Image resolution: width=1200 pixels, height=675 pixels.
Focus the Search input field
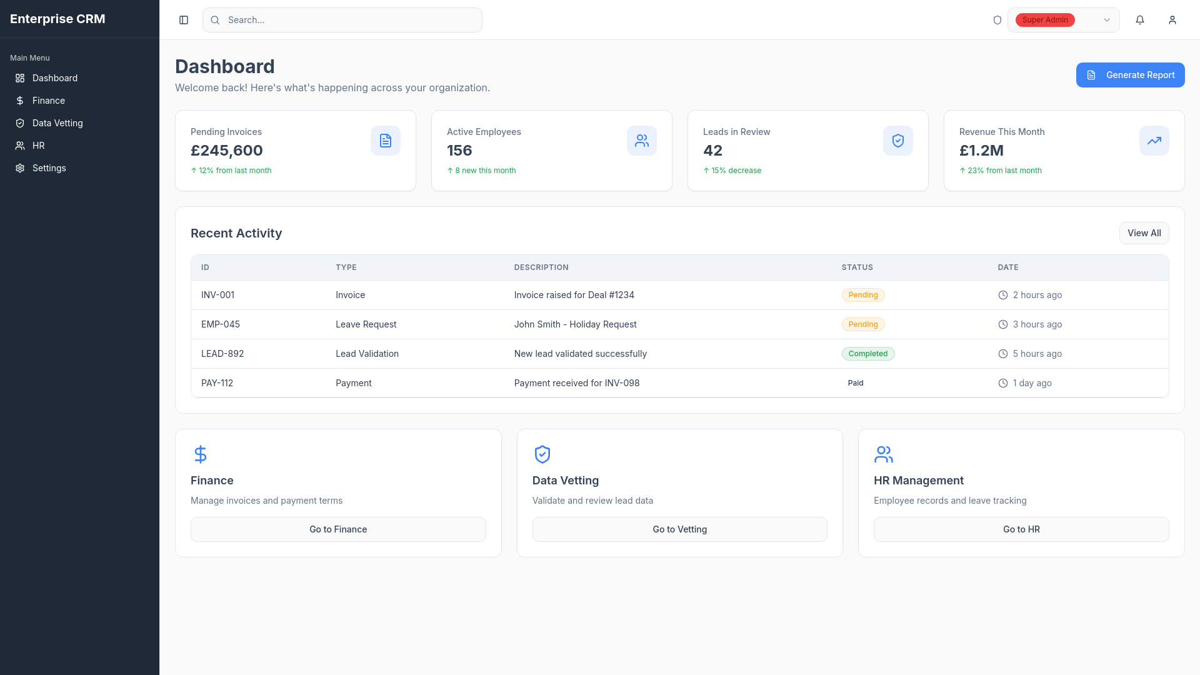click(x=342, y=20)
